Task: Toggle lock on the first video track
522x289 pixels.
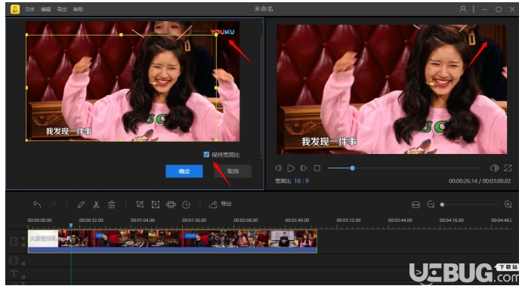Action: pyautogui.click(x=23, y=244)
